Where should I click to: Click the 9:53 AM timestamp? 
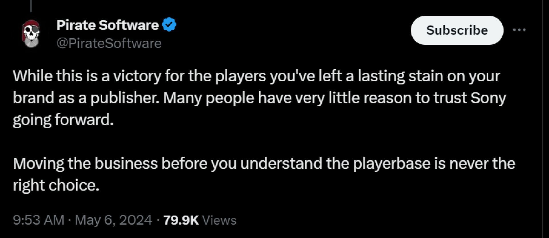pyautogui.click(x=39, y=220)
